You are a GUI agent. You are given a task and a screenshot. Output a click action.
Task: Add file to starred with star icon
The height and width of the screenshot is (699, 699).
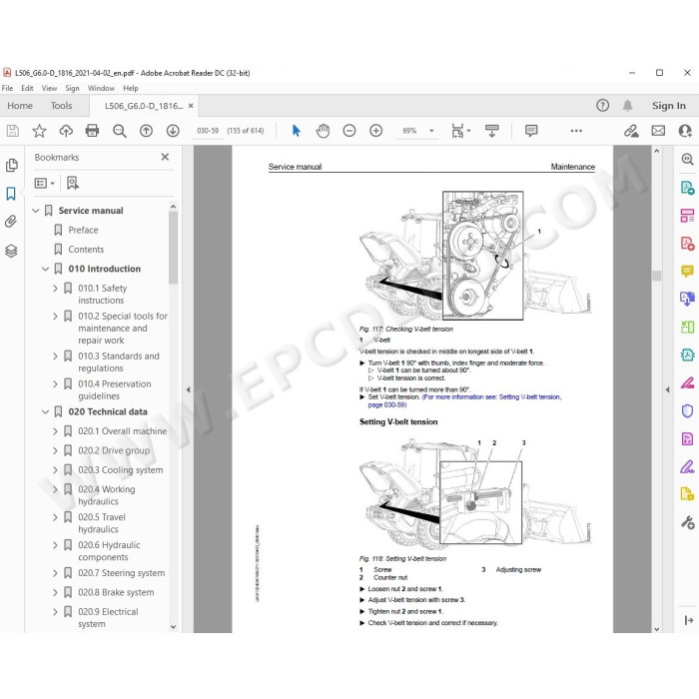click(x=39, y=131)
